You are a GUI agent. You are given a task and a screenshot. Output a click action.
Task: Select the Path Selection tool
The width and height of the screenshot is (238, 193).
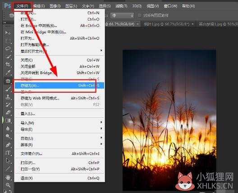[x=8, y=160]
